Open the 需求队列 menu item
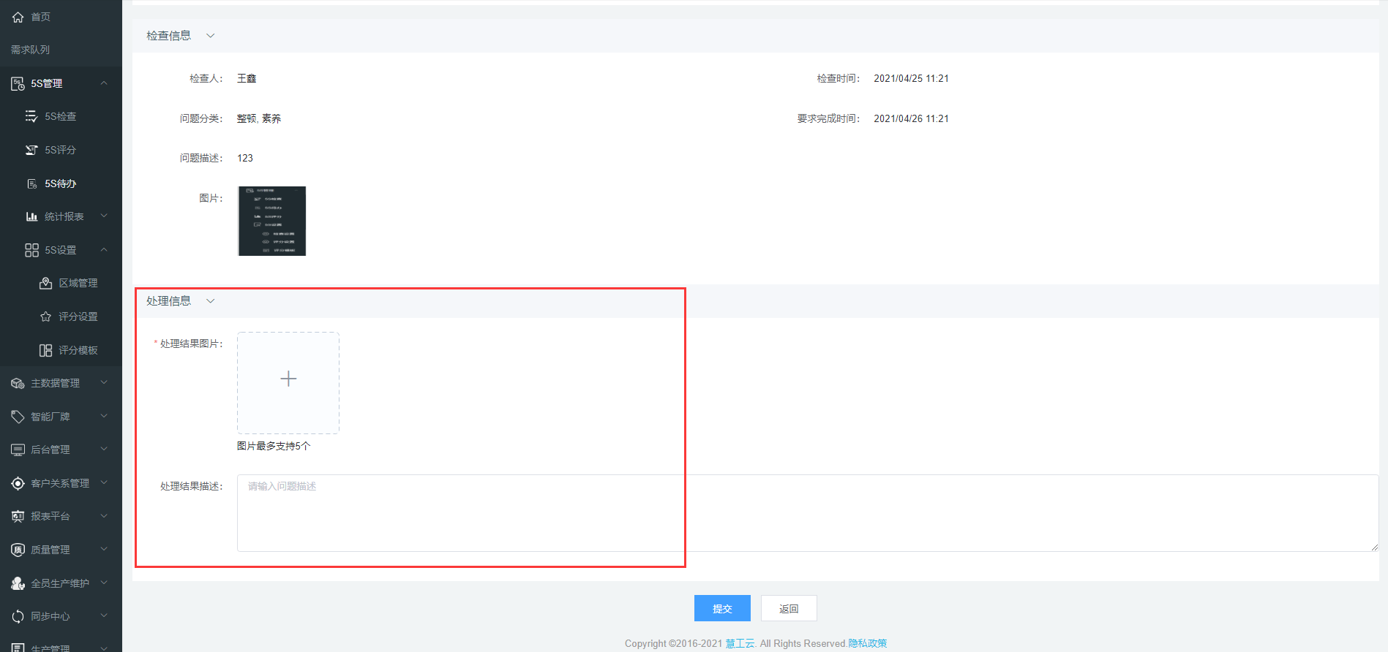 coord(31,50)
